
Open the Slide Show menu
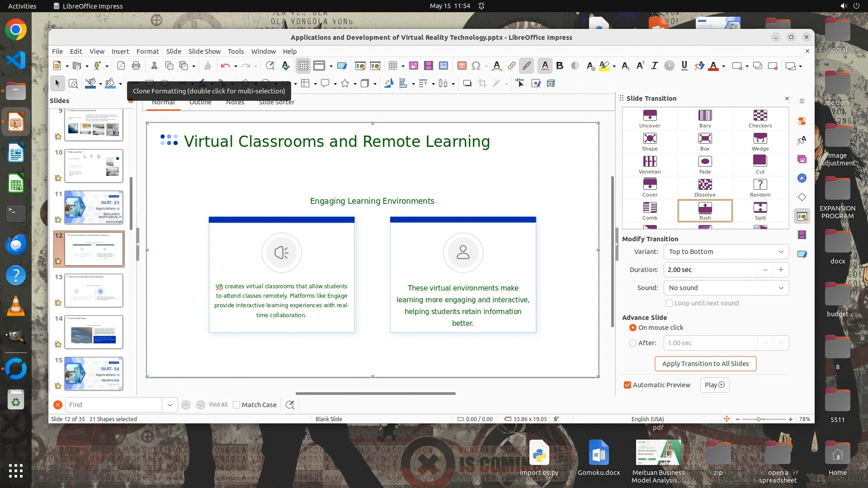[x=204, y=52]
